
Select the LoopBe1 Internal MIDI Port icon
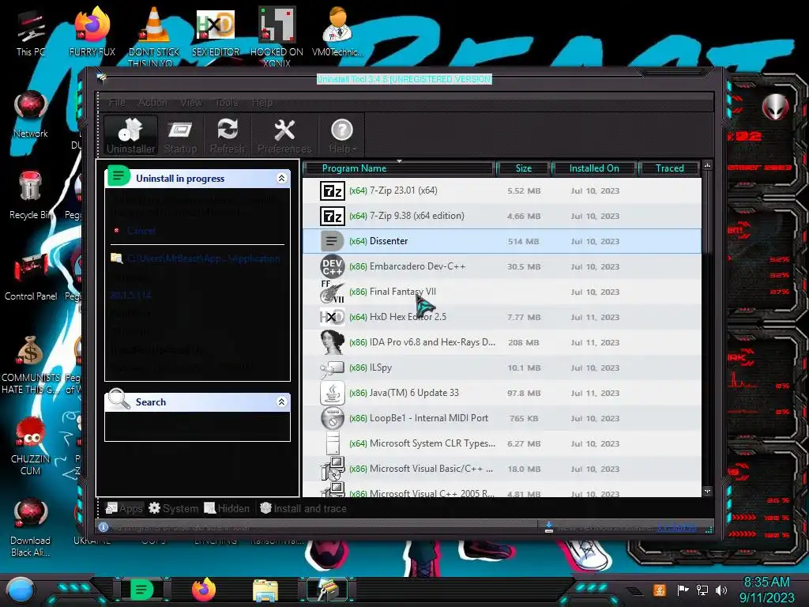pos(333,418)
